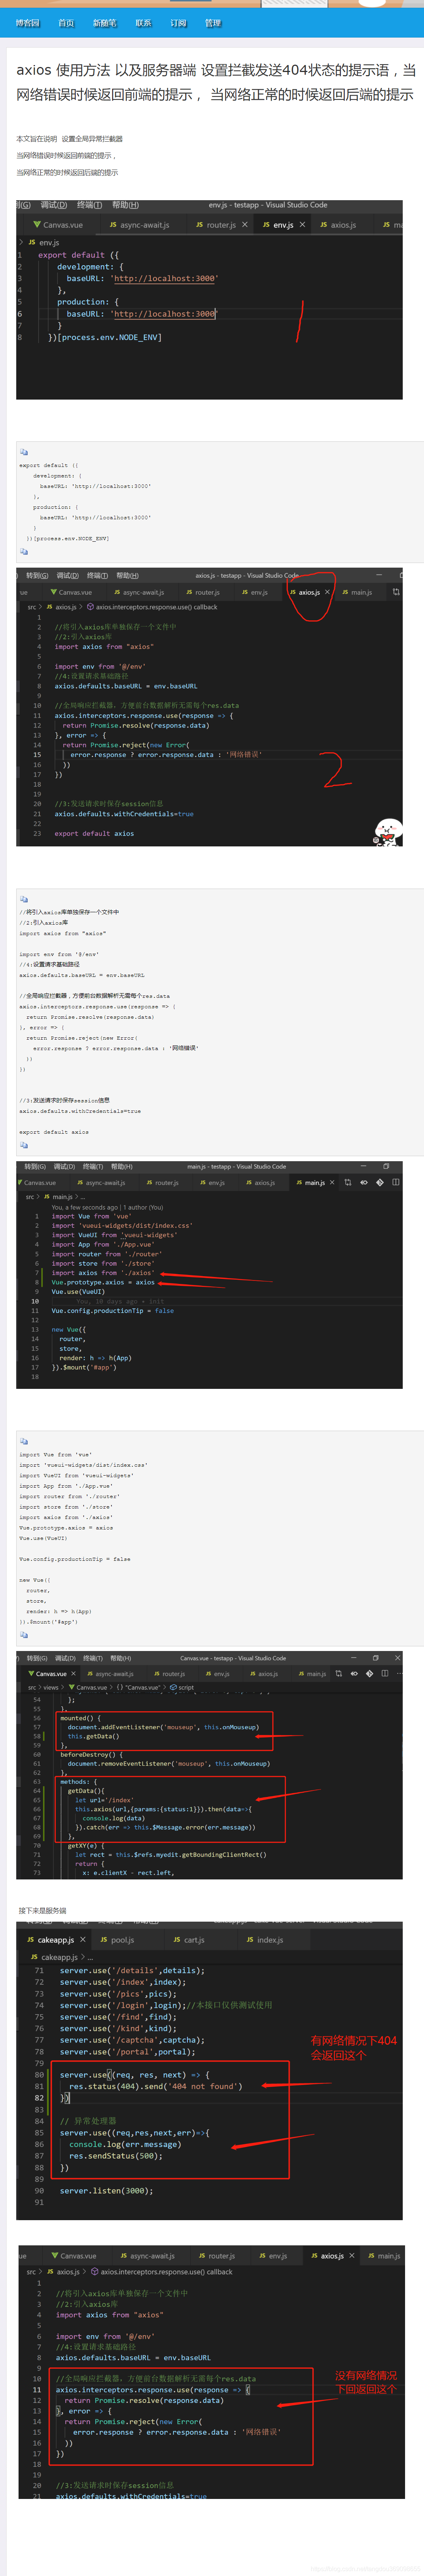
Task: Close the cakeapp.js editor tab
Action: [82, 1940]
